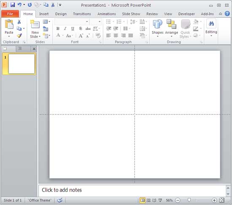
Task: Toggle Bold formatting
Action: tap(58, 29)
